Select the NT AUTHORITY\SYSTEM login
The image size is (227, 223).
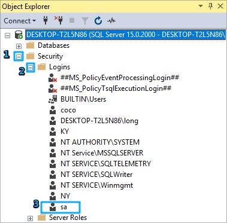click(x=100, y=142)
